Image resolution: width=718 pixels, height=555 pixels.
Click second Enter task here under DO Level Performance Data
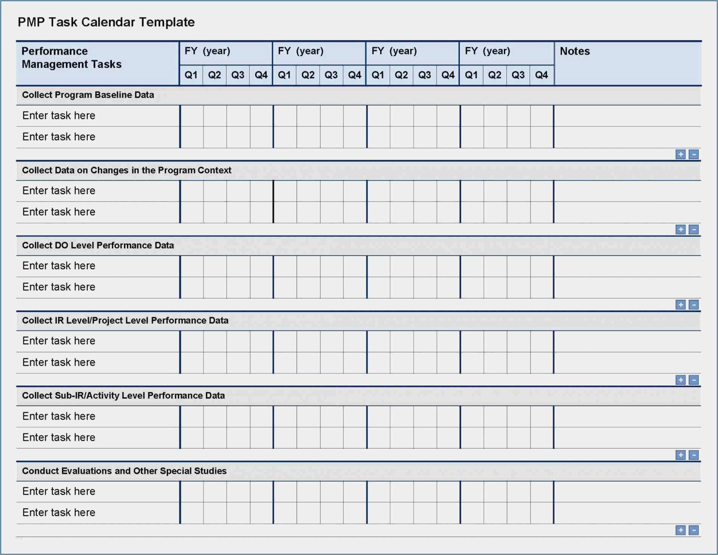point(59,287)
